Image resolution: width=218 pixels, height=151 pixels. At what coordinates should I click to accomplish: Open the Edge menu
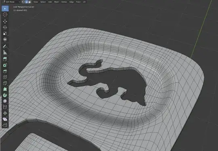(x=71, y=2)
